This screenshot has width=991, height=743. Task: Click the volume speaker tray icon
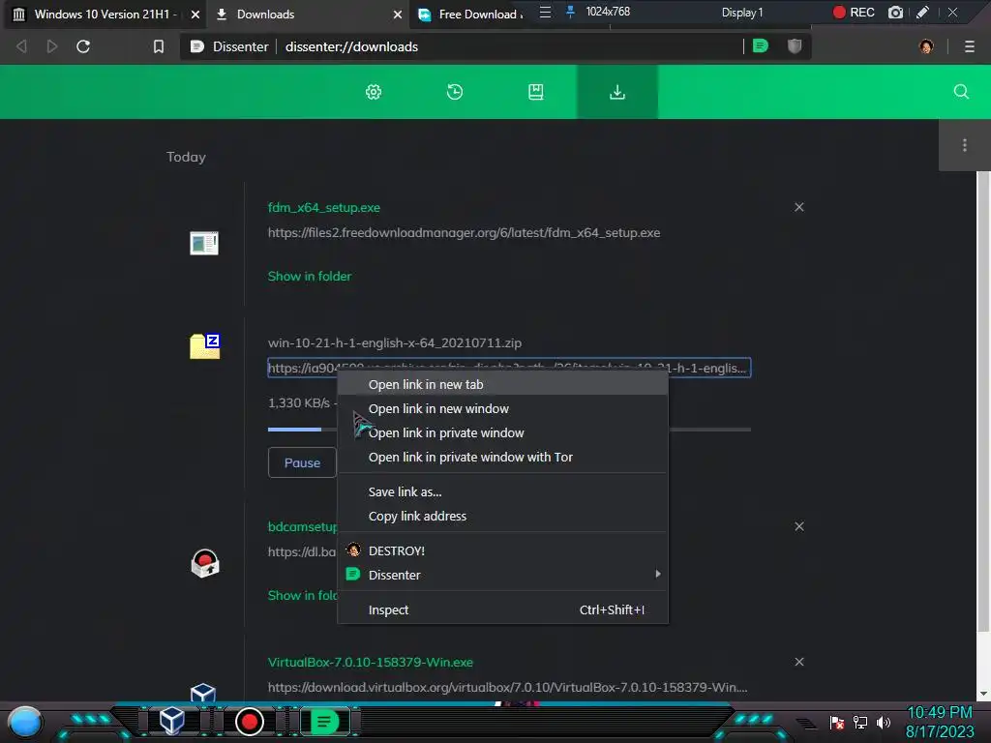[x=883, y=722]
